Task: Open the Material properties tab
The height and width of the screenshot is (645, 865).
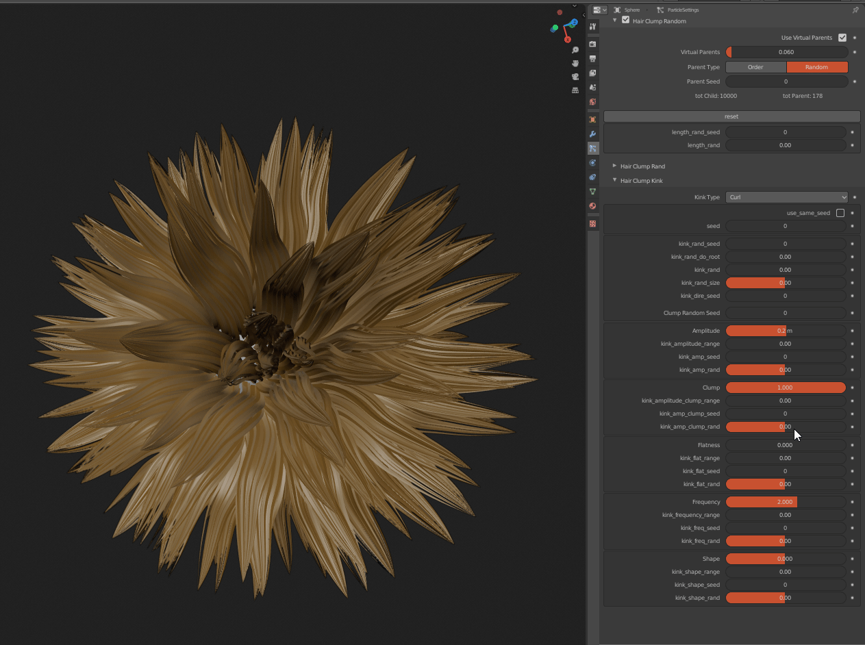Action: (x=593, y=206)
